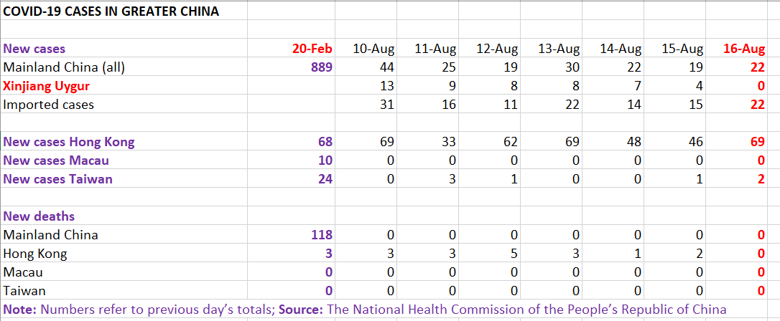The width and height of the screenshot is (780, 321).
Task: Click 'Hong Kong' label under New deaths
Action: (x=34, y=254)
